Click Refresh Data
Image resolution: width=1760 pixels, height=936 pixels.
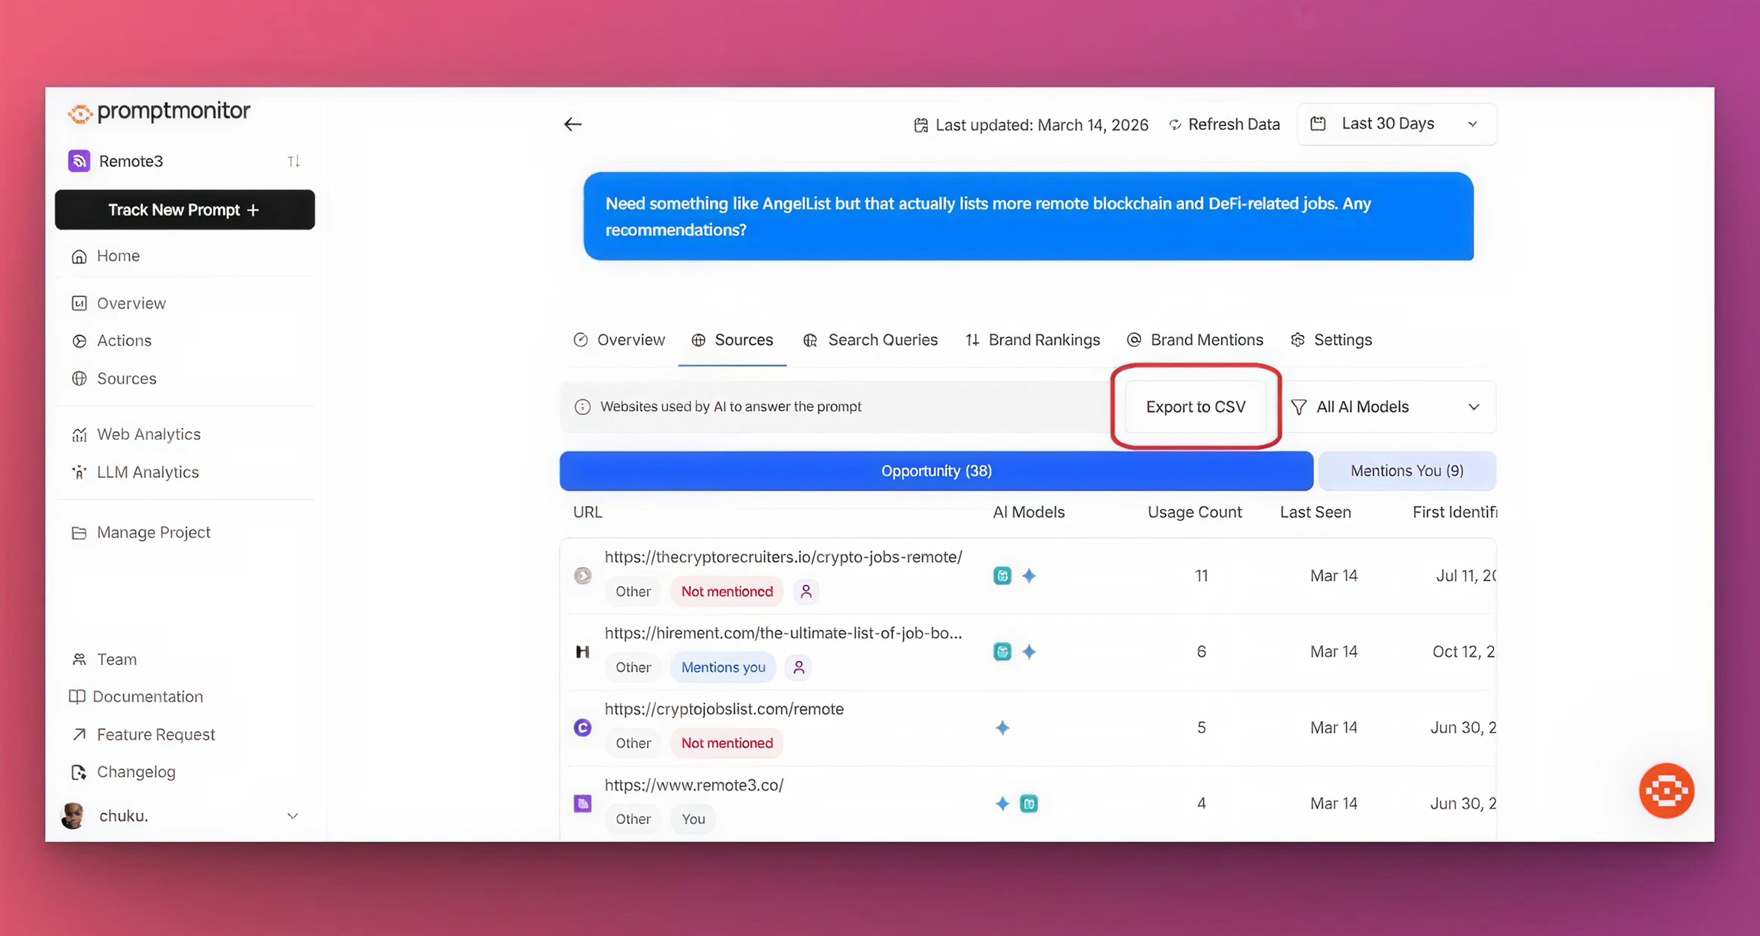point(1224,124)
